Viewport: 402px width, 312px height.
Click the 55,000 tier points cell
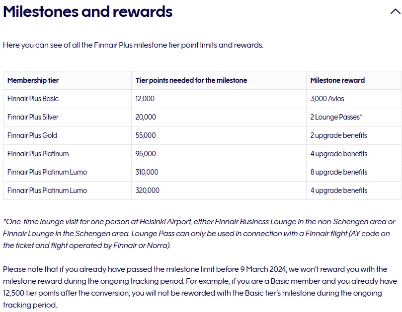pyautogui.click(x=145, y=135)
